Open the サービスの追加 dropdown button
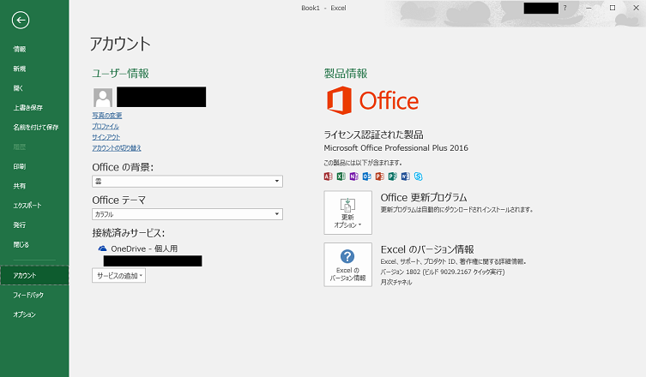Screen dimensions: 646x377 (x=118, y=276)
